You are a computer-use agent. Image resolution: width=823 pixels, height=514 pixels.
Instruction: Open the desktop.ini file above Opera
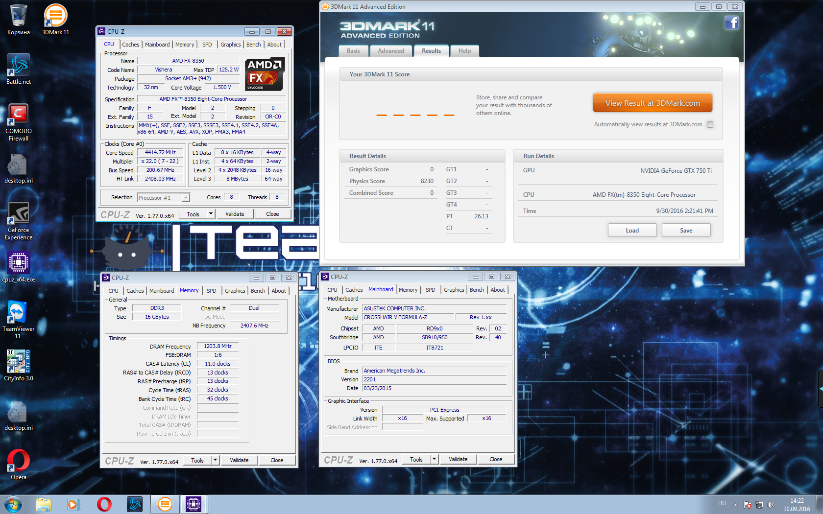19,415
